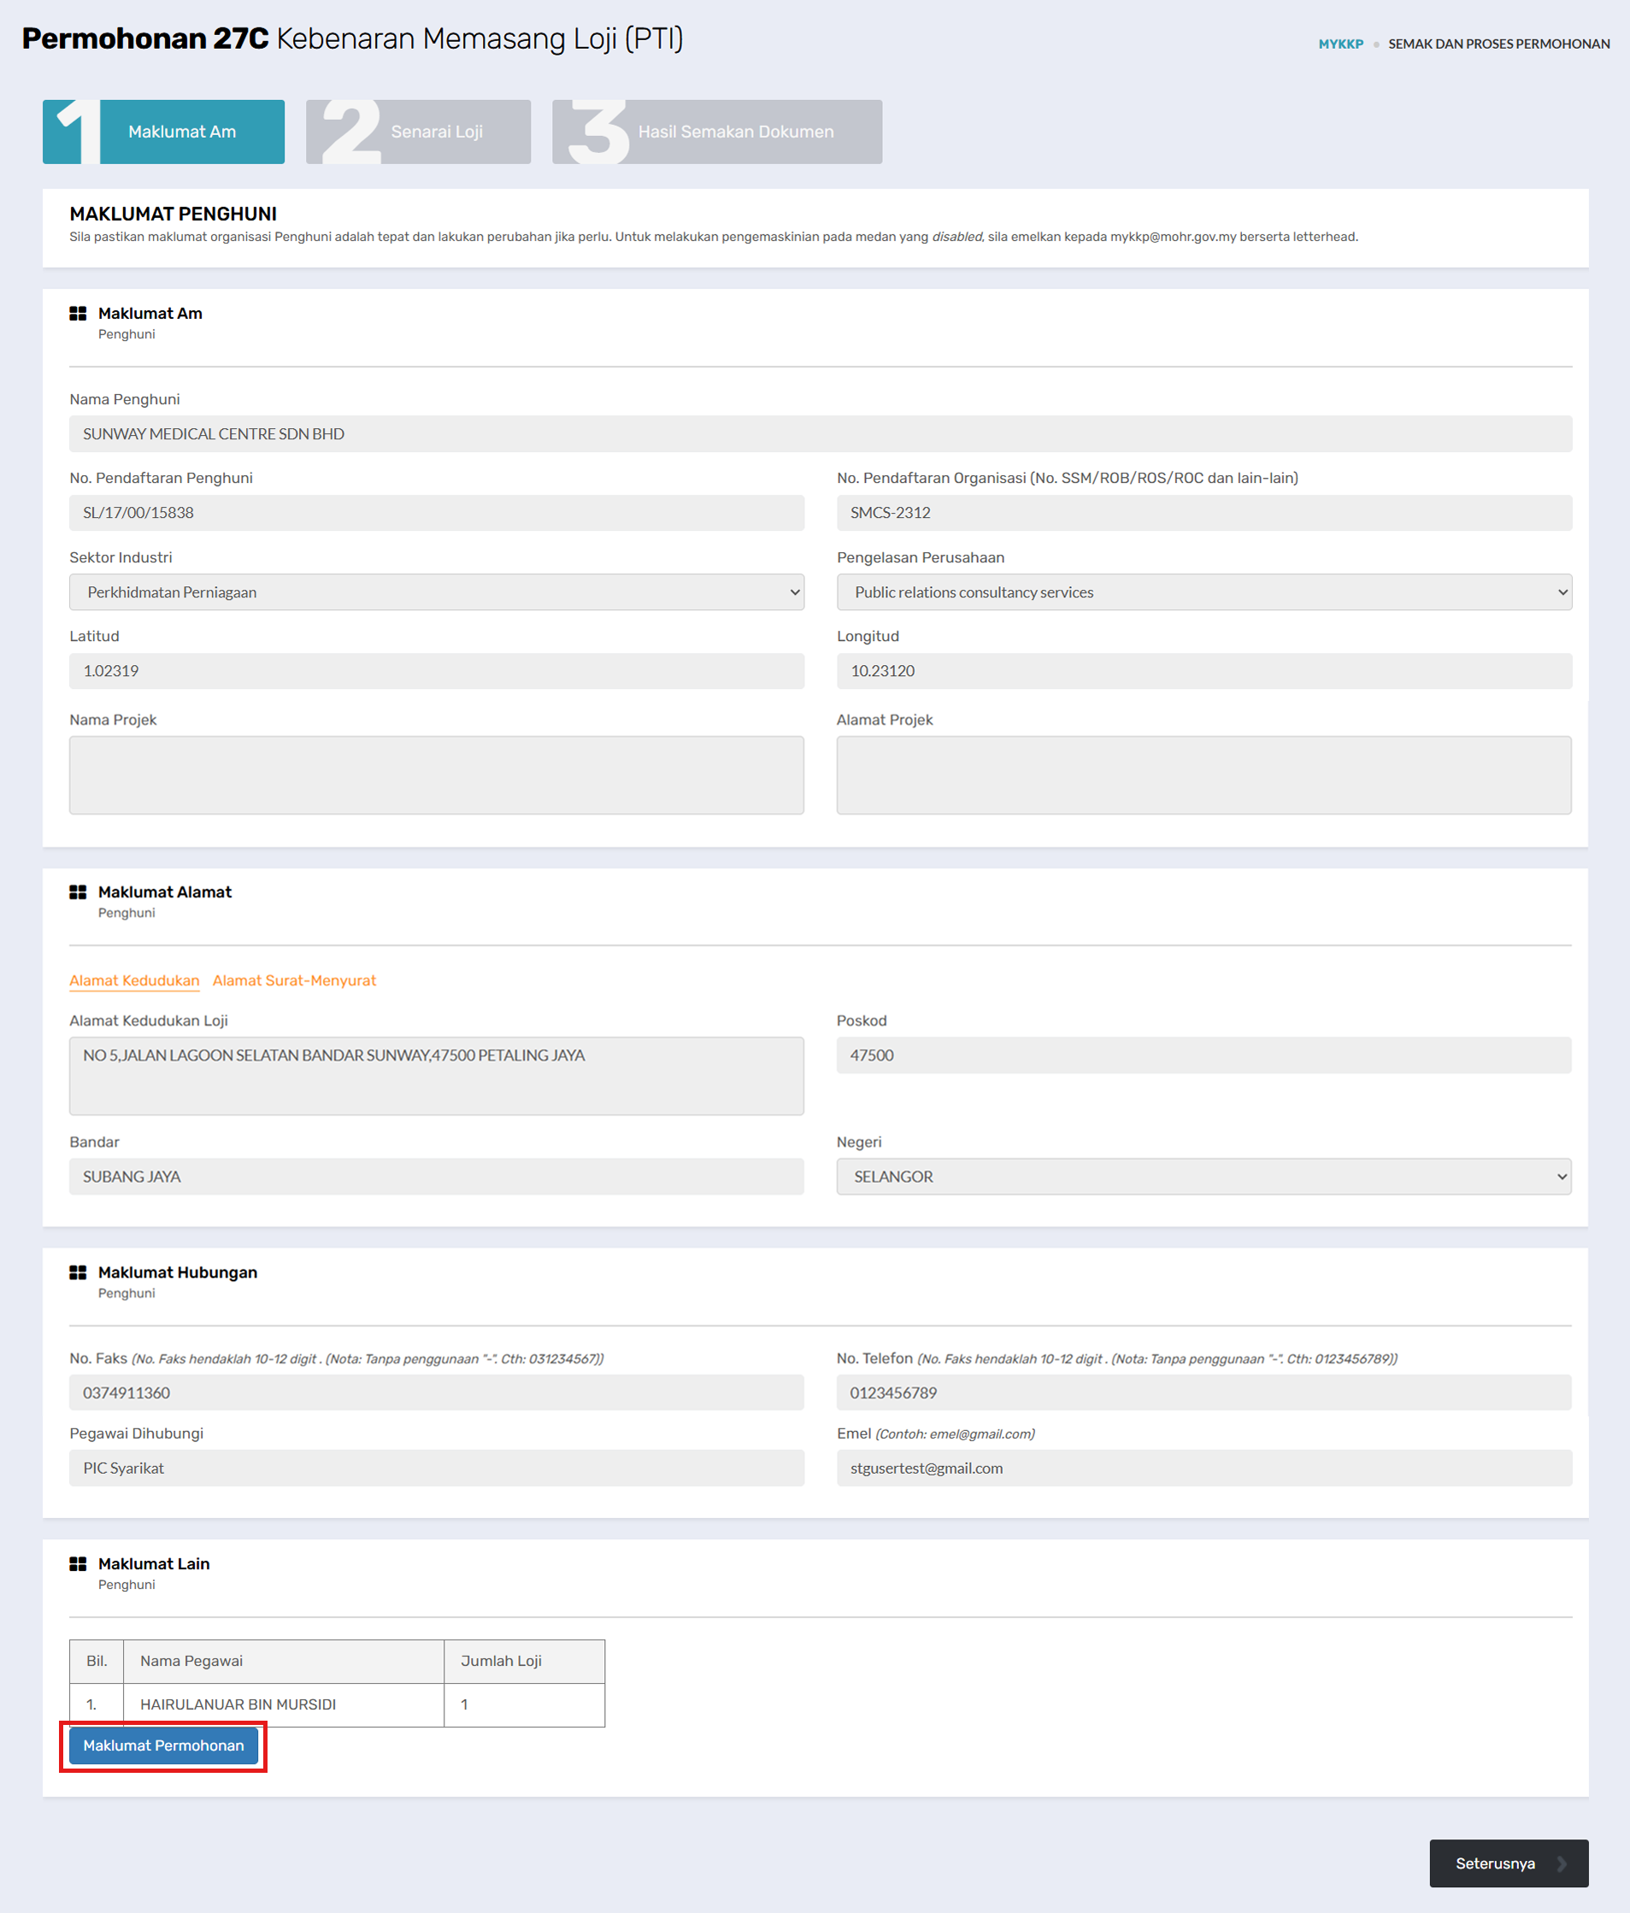Click the Bandar field showing SUBANG JAYA
Viewport: 1630px width, 1913px height.
pyautogui.click(x=437, y=1176)
